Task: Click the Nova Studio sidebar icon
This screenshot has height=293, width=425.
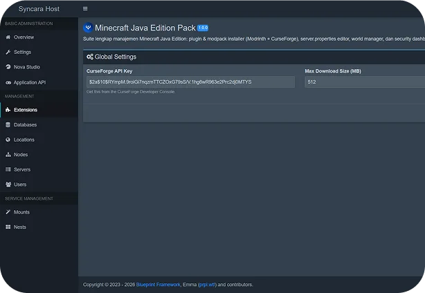Action: point(8,67)
